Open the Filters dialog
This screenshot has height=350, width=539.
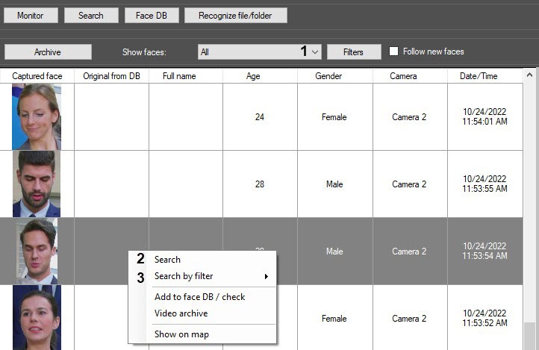tap(353, 52)
